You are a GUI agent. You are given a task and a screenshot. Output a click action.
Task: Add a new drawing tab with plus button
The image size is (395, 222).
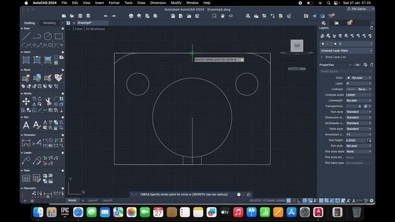click(x=74, y=23)
